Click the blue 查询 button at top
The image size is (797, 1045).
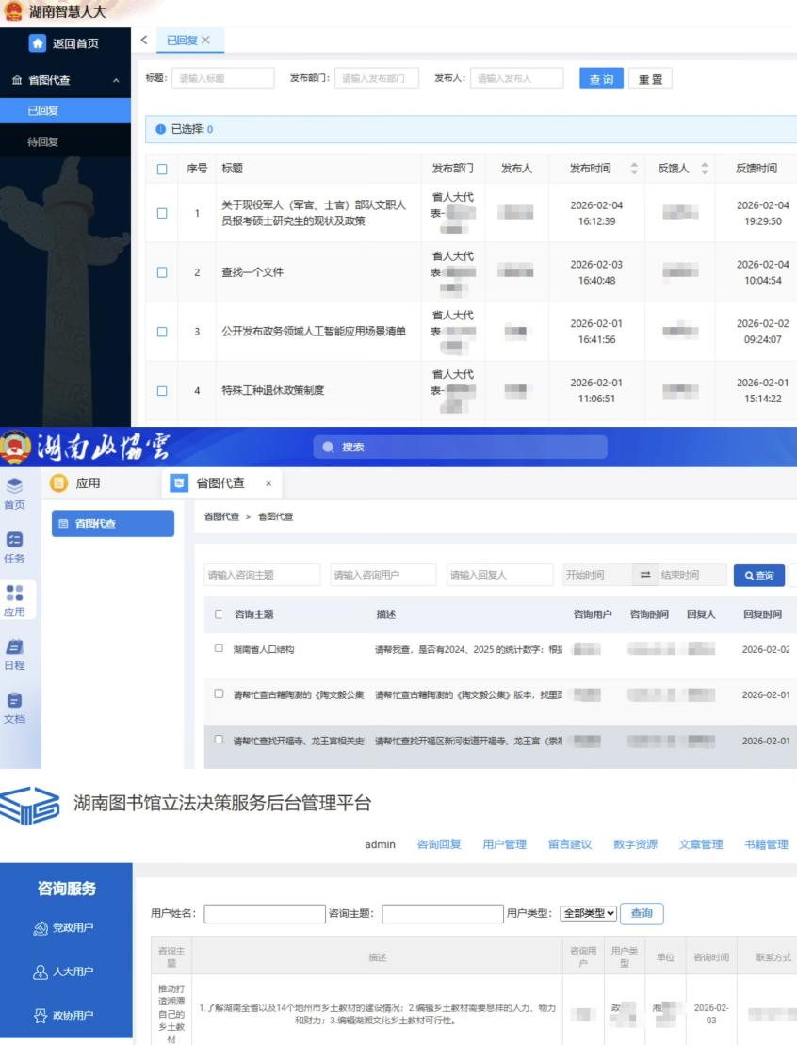click(x=600, y=79)
